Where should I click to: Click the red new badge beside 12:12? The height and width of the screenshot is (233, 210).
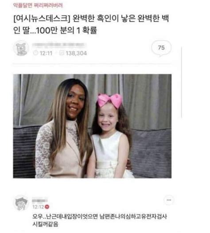pos(47,207)
